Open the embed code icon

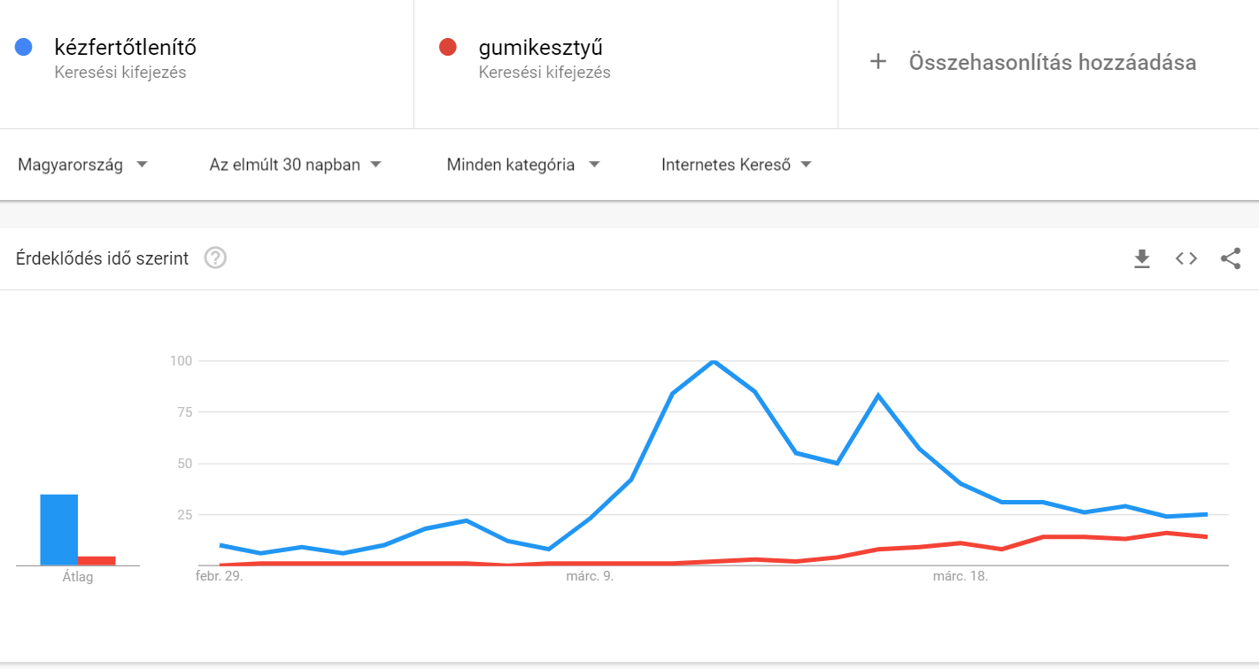[1186, 258]
